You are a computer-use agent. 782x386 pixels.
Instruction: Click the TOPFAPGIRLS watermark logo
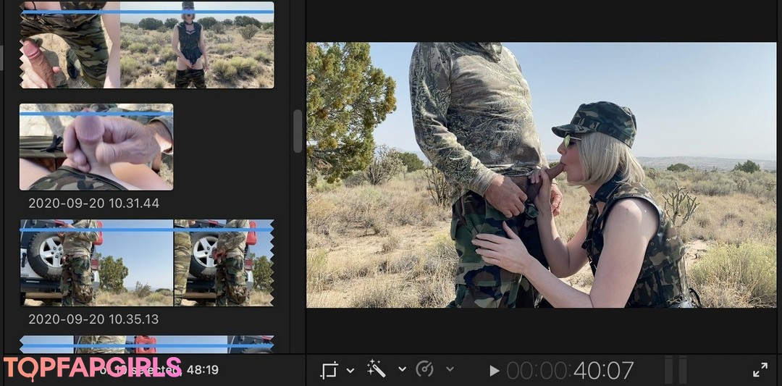click(x=92, y=369)
